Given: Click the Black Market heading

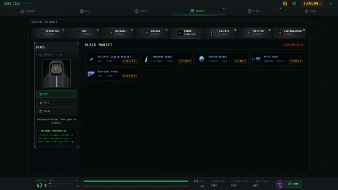Looking at the screenshot, I should pyautogui.click(x=99, y=45).
